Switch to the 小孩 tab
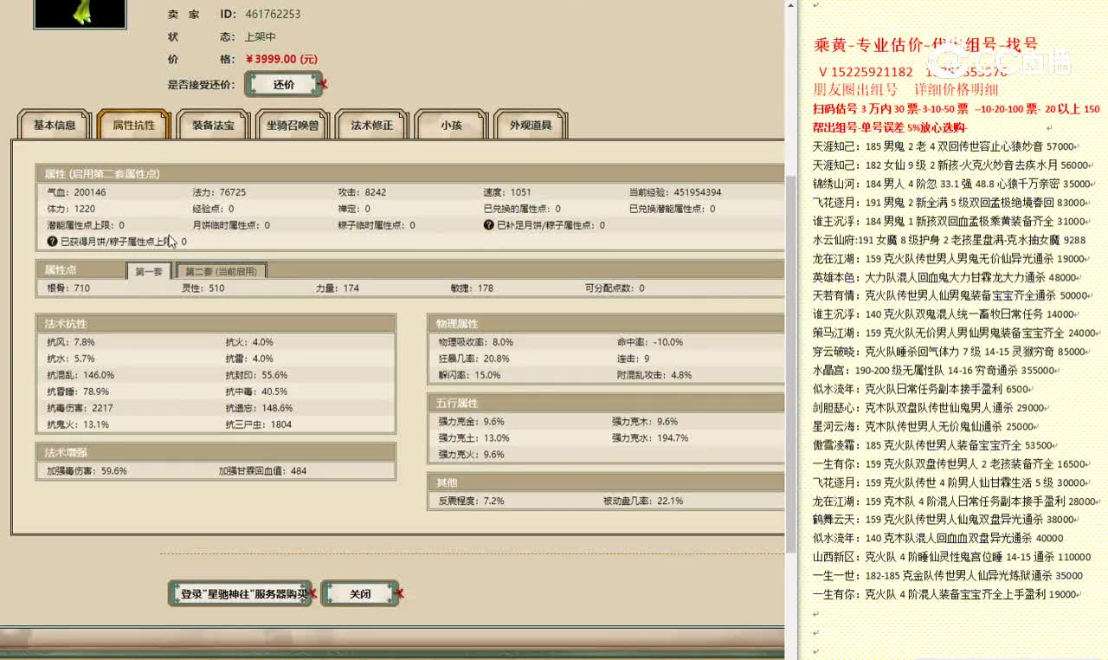This screenshot has height=660, width=1108. pos(450,125)
